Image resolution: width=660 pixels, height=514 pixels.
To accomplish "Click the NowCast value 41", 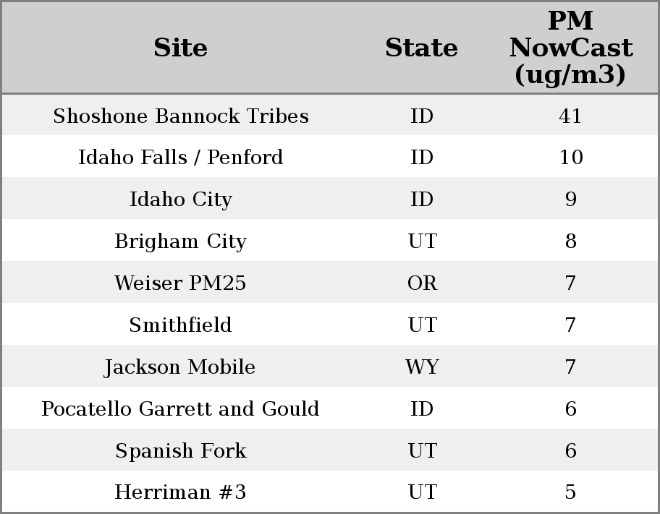I will pyautogui.click(x=570, y=116).
